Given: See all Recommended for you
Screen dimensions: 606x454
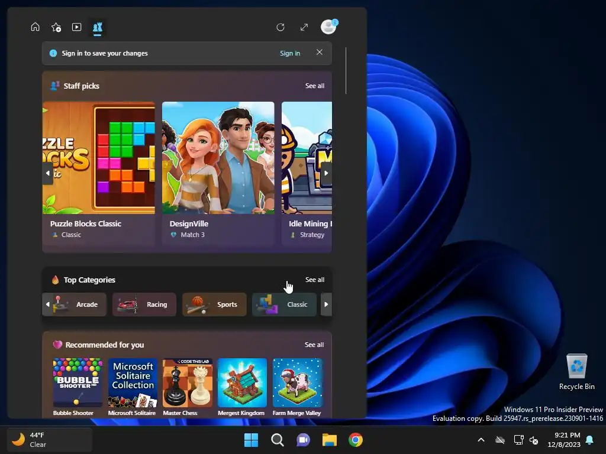Looking at the screenshot, I should pyautogui.click(x=314, y=345).
